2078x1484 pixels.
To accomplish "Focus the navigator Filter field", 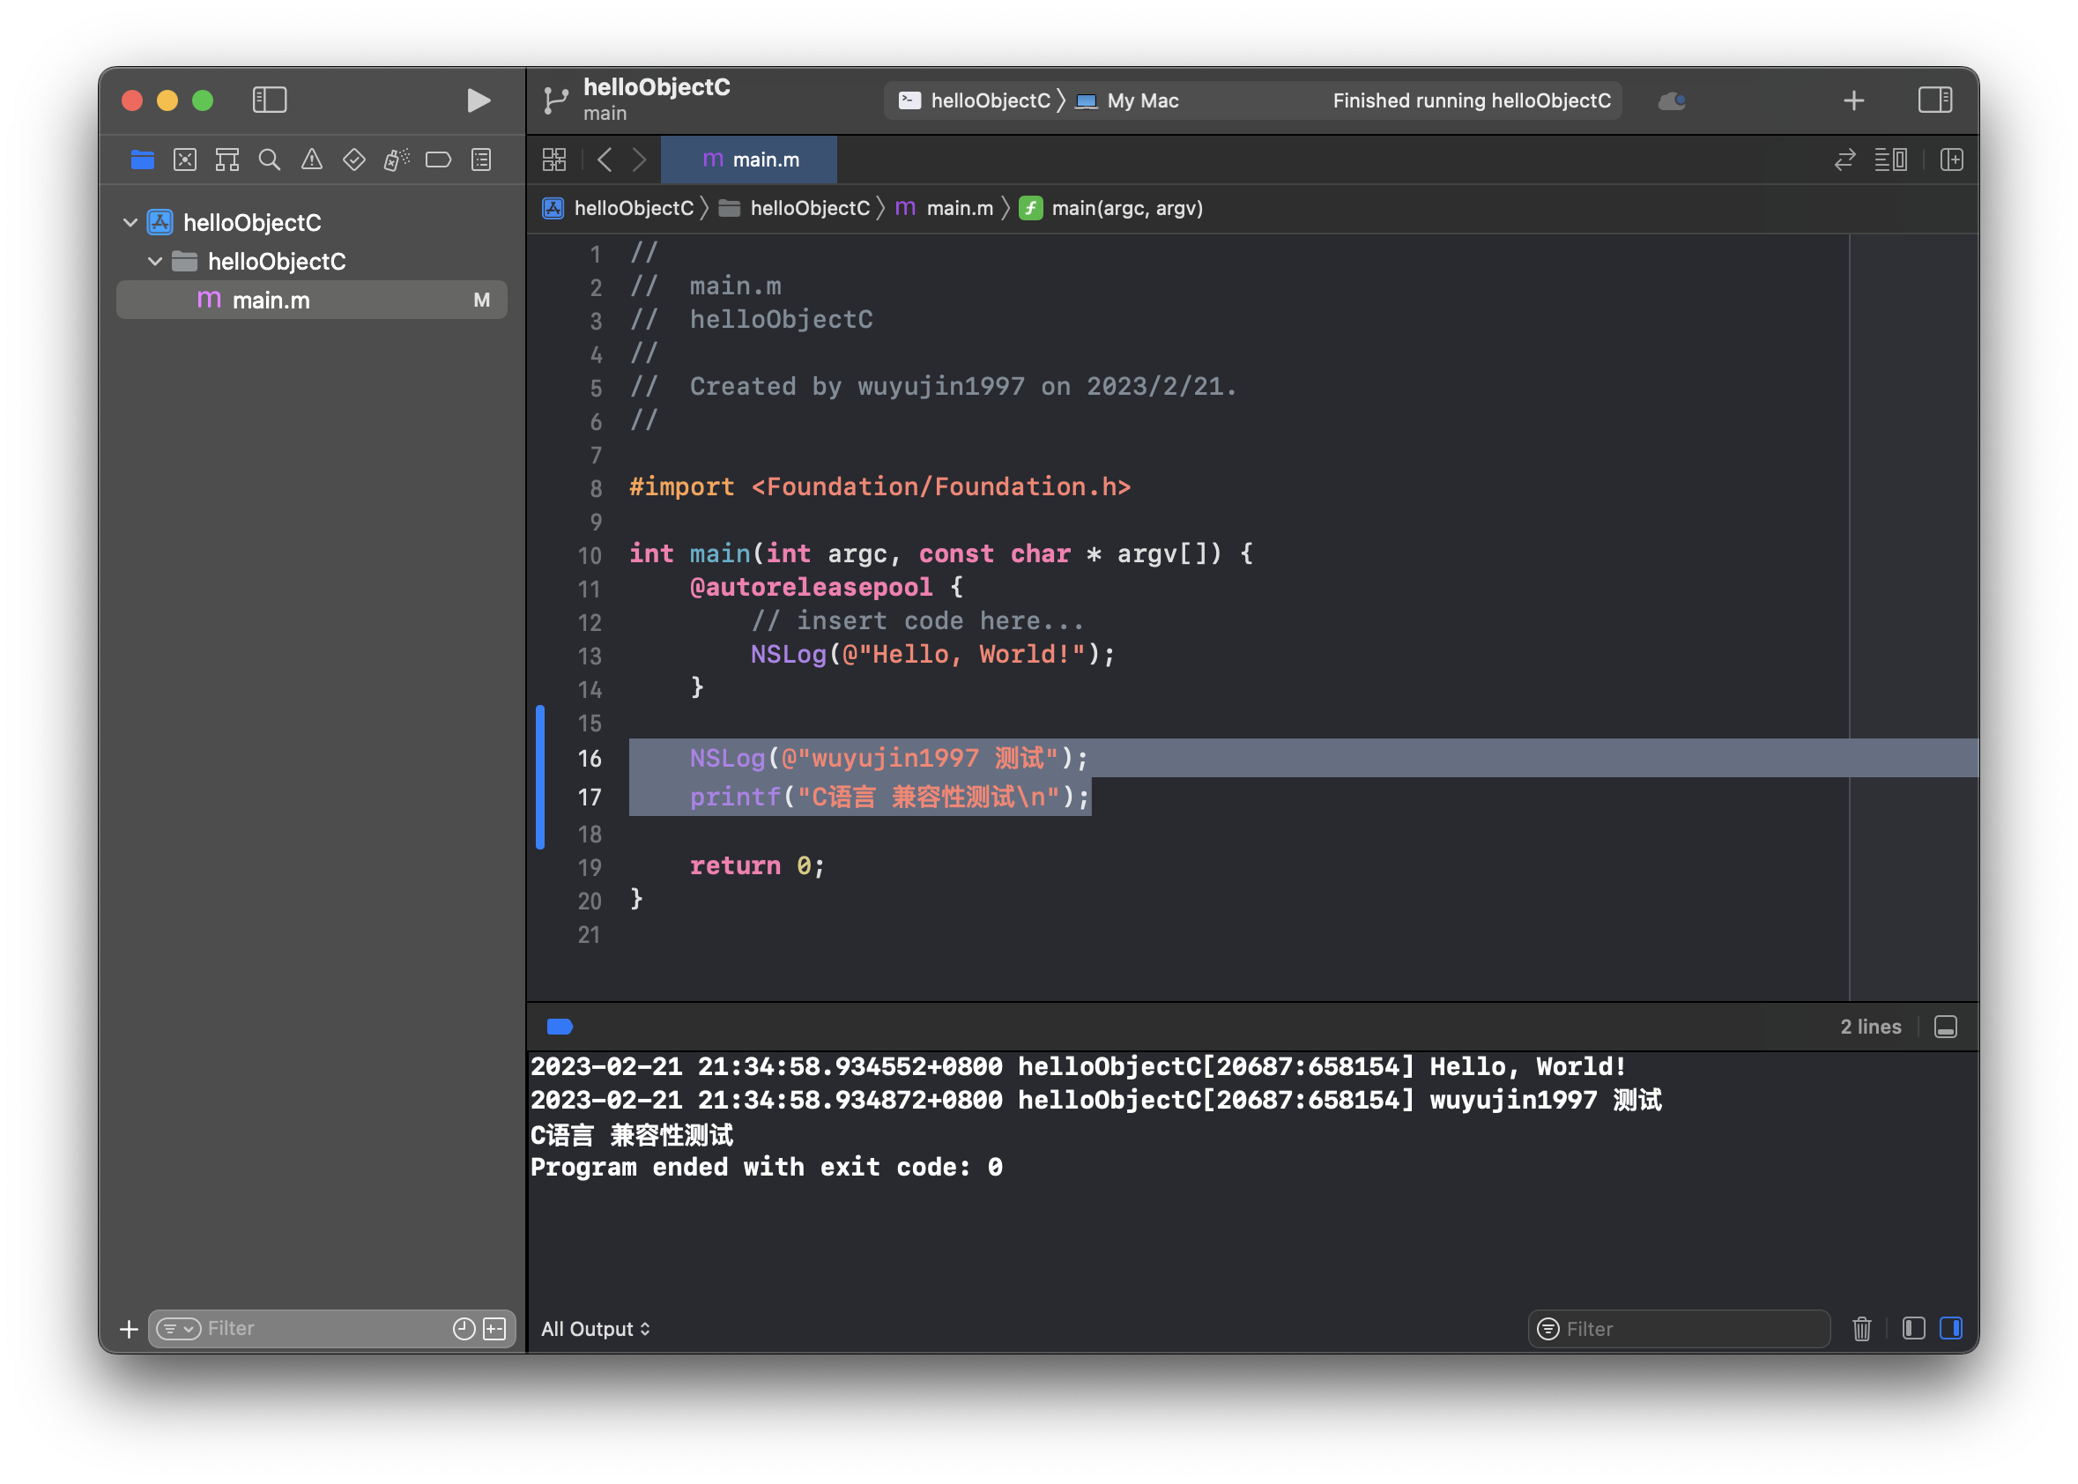I will 330,1329.
